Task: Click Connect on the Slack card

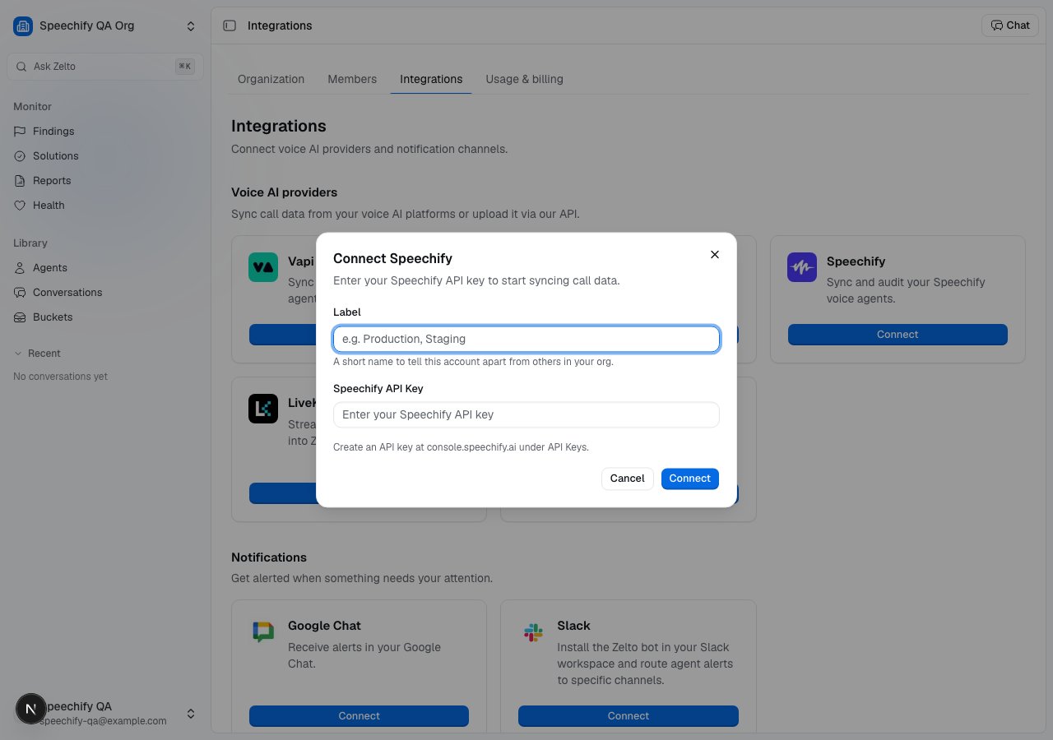Action: [629, 716]
